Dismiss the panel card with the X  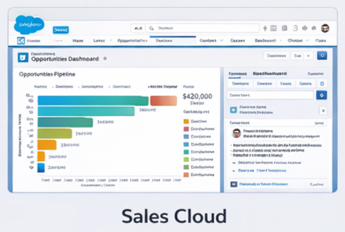(x=323, y=110)
